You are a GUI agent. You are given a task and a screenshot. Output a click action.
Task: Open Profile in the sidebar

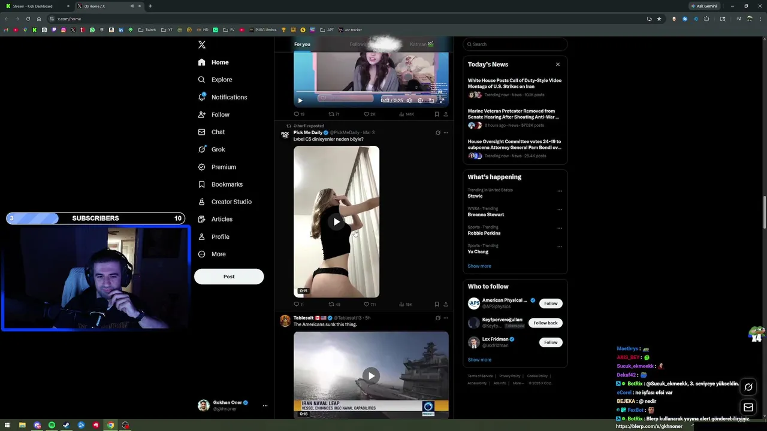pyautogui.click(x=213, y=236)
